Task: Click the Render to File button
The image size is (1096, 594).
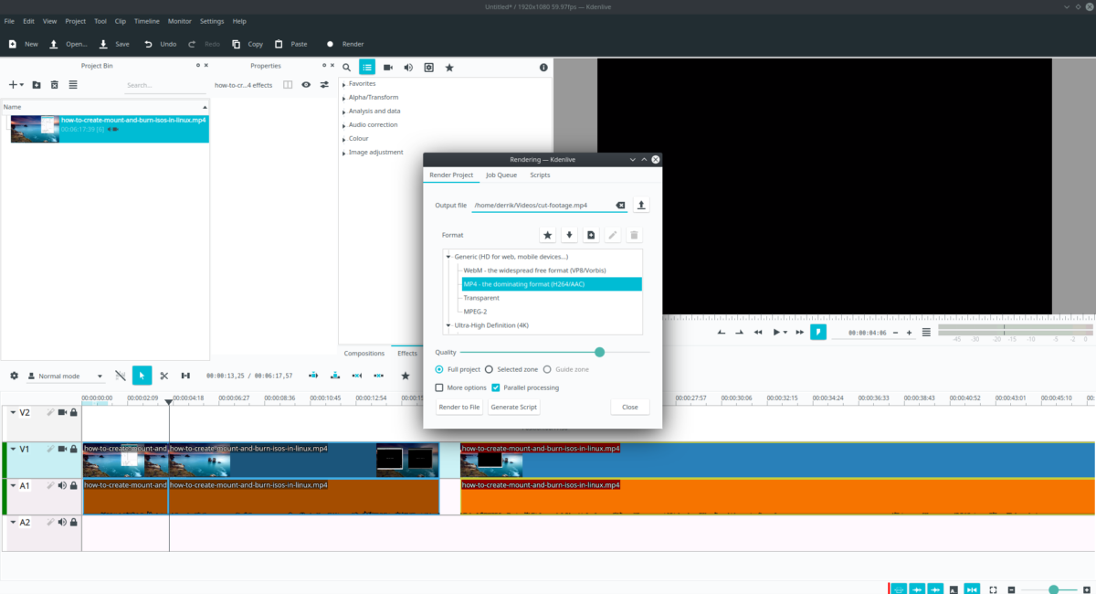Action: point(459,407)
